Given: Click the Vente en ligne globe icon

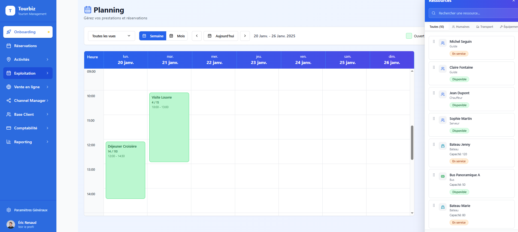Looking at the screenshot, I should 9,87.
